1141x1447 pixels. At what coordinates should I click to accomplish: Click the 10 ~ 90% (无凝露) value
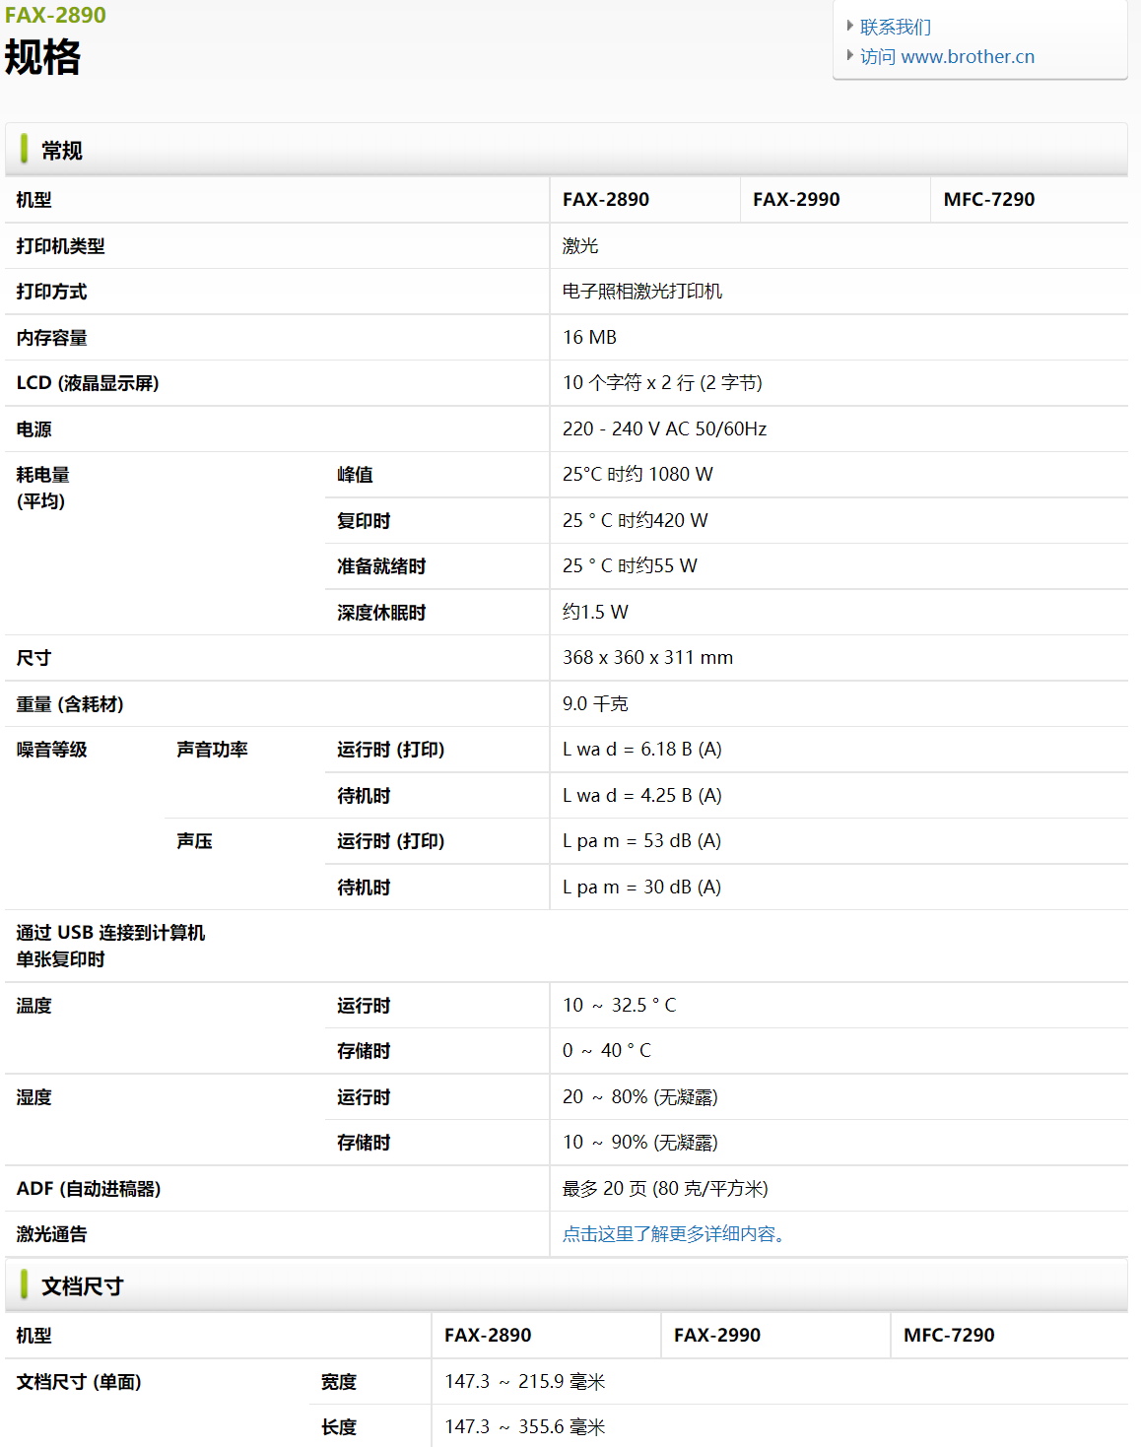(640, 1143)
